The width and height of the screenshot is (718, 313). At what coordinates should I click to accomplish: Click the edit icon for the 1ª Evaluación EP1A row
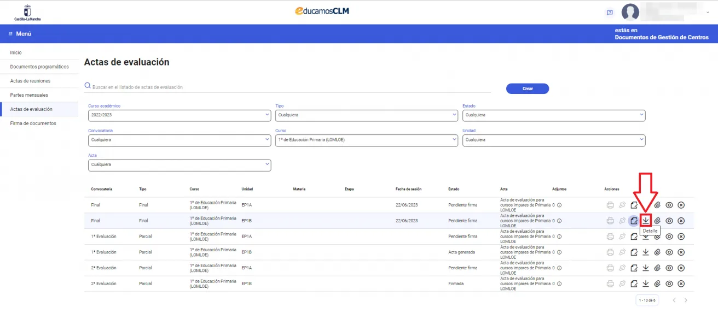[634, 237]
